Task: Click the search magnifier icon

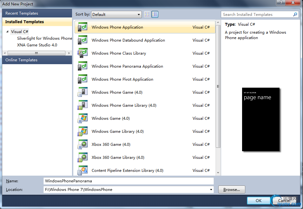Action: pyautogui.click(x=295, y=15)
